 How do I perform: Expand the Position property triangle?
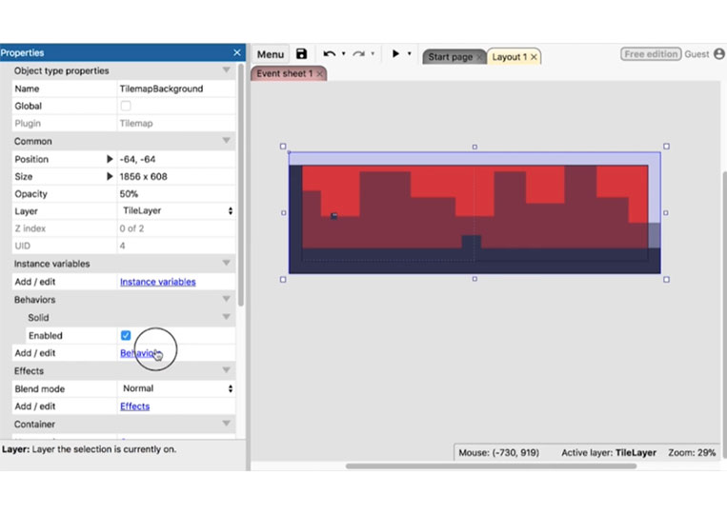click(110, 159)
